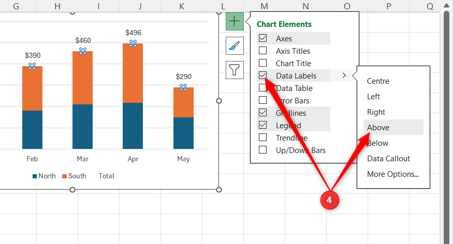The width and height of the screenshot is (453, 244).
Task: Expand the Data Labels submenu arrow
Action: tap(344, 75)
